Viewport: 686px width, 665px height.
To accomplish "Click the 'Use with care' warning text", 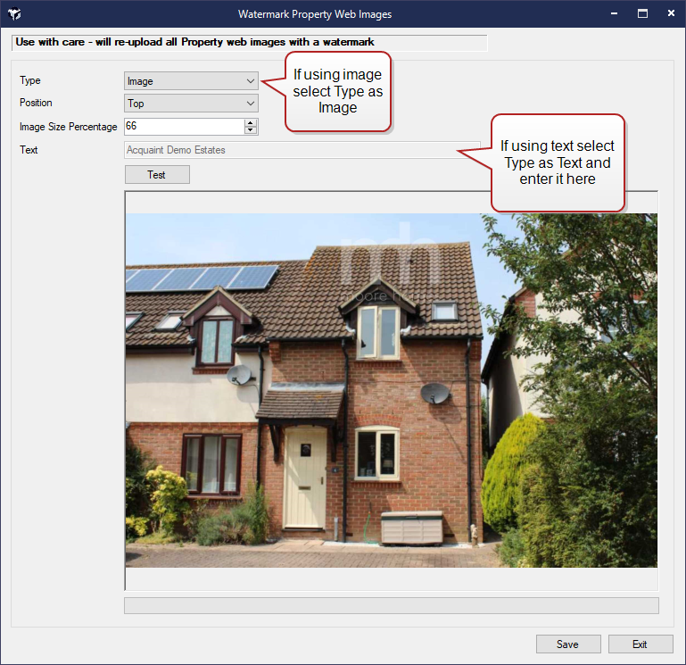I will (x=194, y=42).
